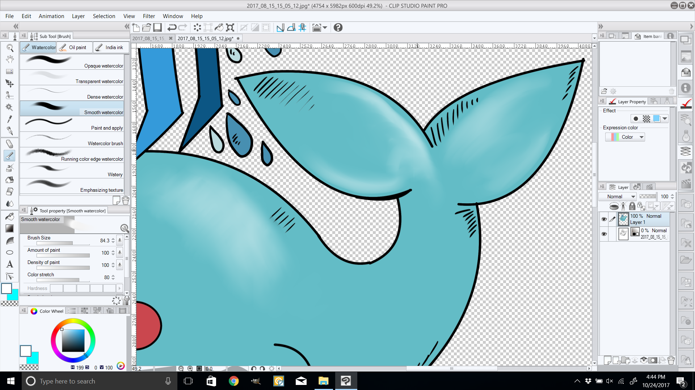The width and height of the screenshot is (695, 390).
Task: Toggle visibility eye of Layer 1
Action: pos(604,219)
